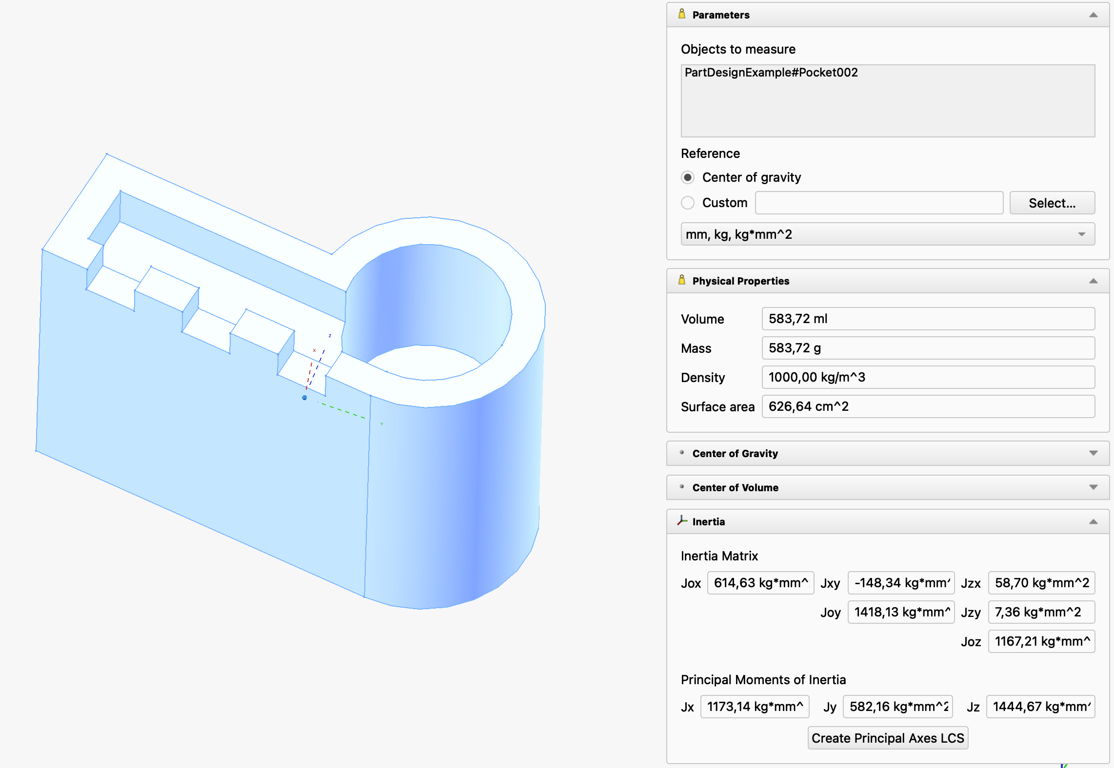Image resolution: width=1114 pixels, height=768 pixels.
Task: Select the Custom reference radio button
Action: point(688,203)
